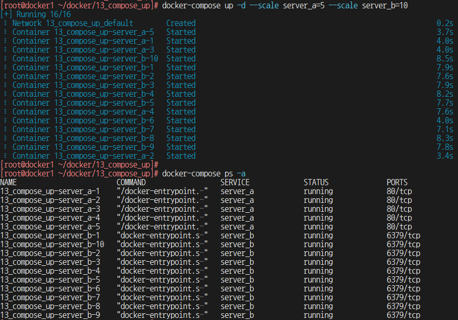Click 'running' status of server_a-1 row
The width and height of the screenshot is (458, 320).
tap(318, 191)
